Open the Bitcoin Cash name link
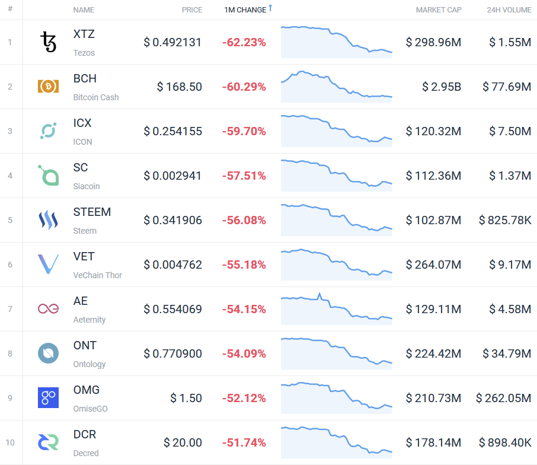Screen dimensions: 537x465 click(96, 97)
